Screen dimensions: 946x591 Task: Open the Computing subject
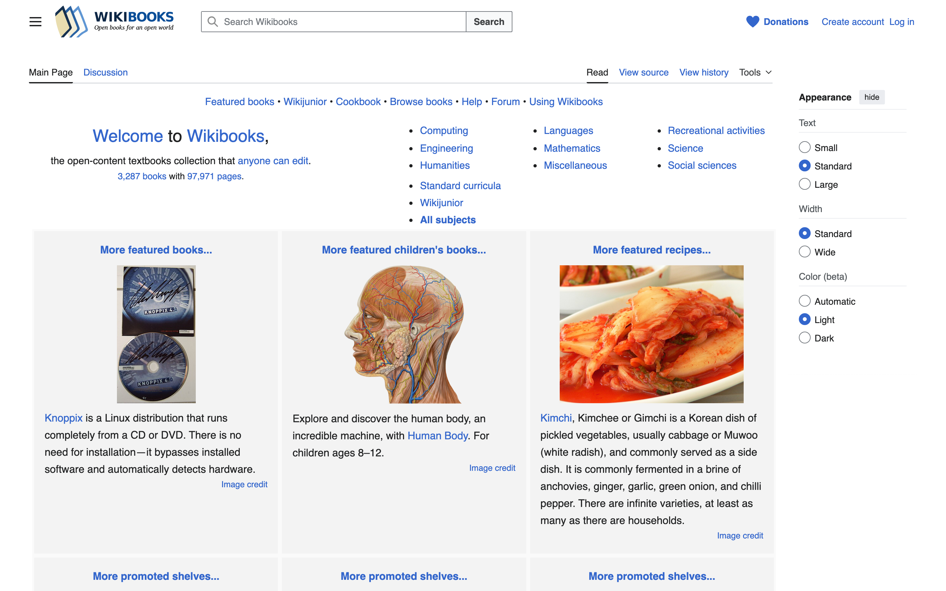[x=444, y=131]
